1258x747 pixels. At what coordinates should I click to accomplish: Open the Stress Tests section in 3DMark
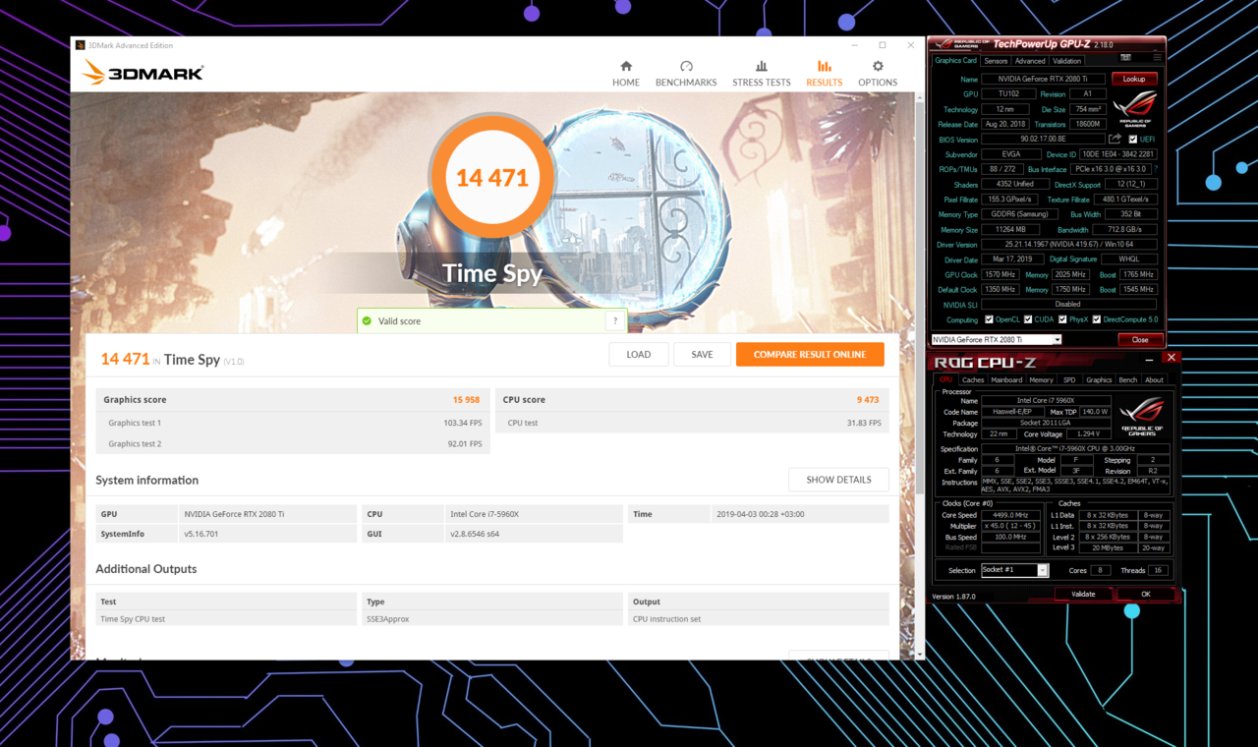pyautogui.click(x=761, y=73)
